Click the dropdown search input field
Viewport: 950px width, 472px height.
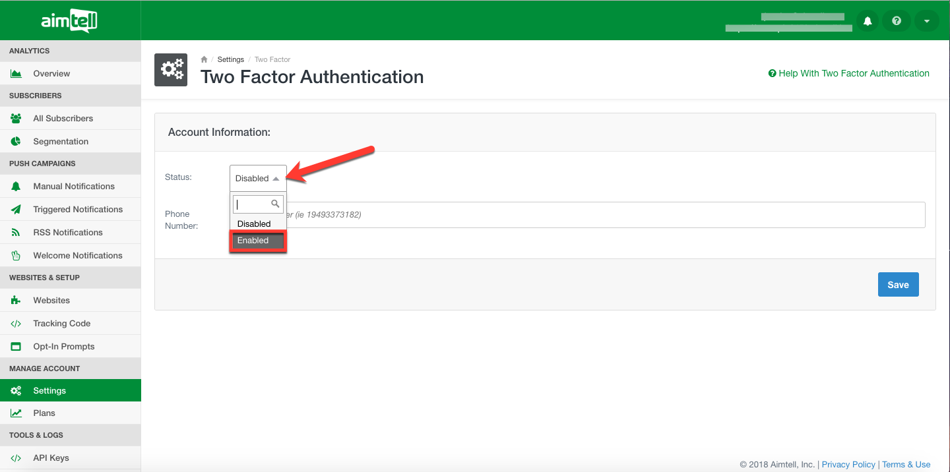[253, 204]
